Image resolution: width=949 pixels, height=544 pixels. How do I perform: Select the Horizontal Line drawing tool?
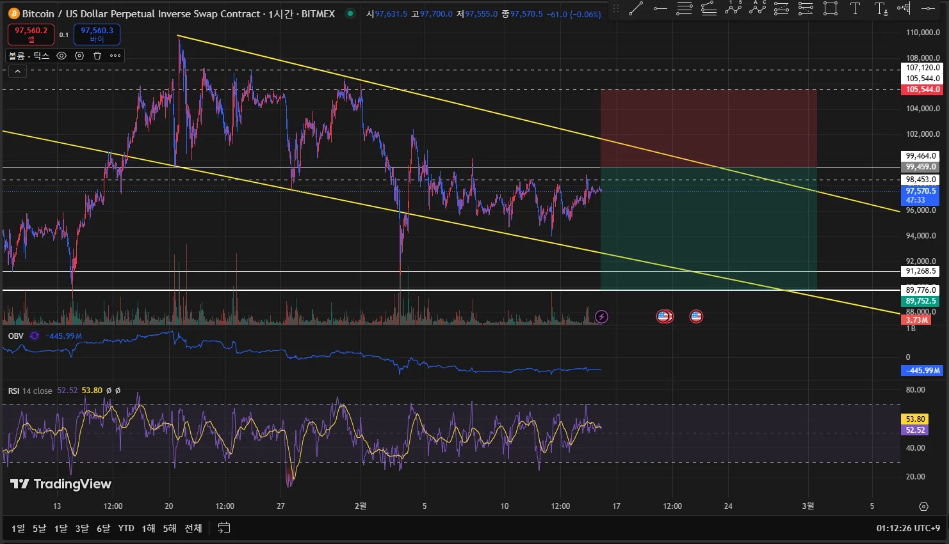928,9
